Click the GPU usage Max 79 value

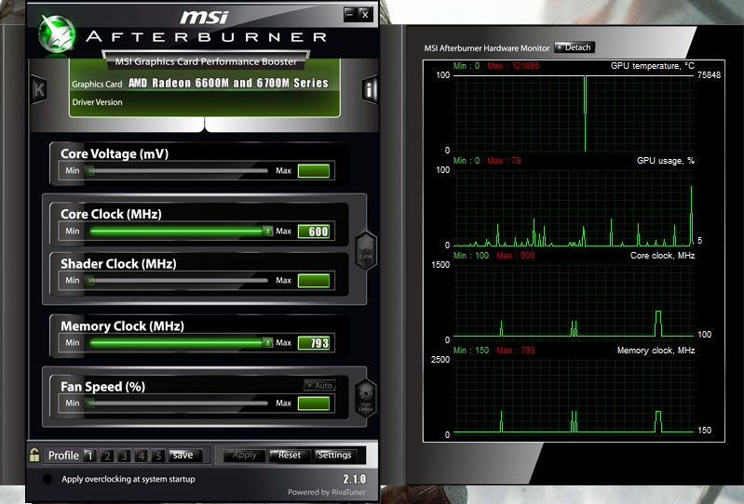[505, 161]
